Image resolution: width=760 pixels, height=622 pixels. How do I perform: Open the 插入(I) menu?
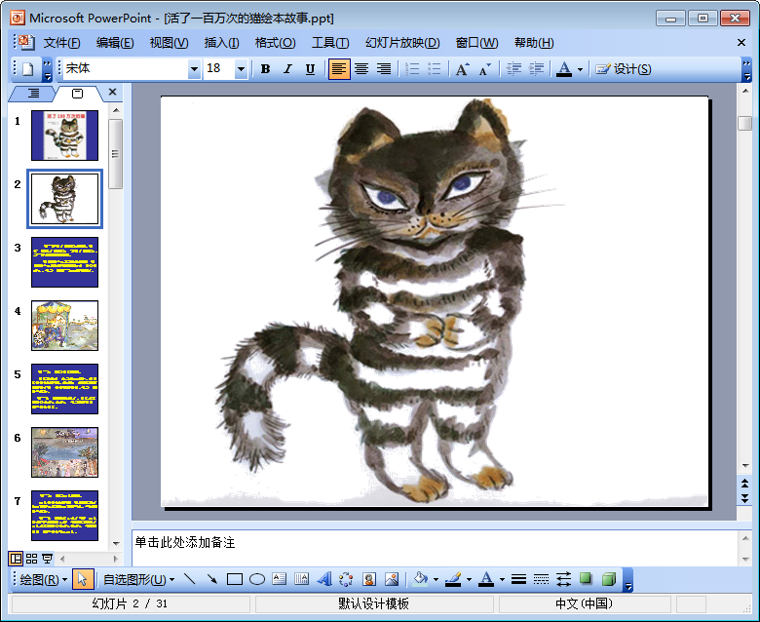point(221,43)
